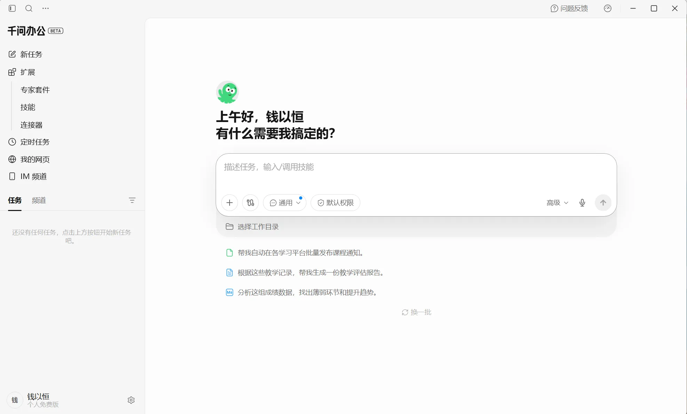
Task: Click the 钱以恒 user name at bottom
Action: pyautogui.click(x=38, y=397)
